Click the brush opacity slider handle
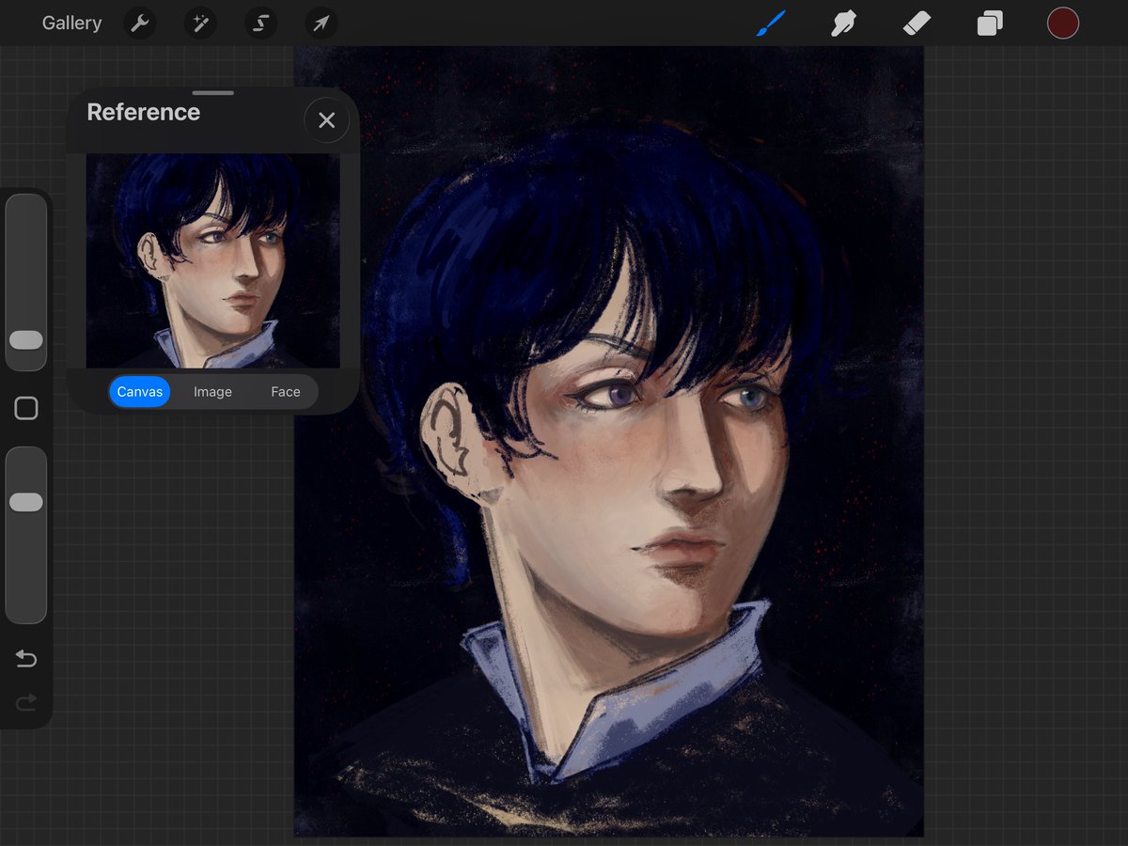 click(25, 502)
